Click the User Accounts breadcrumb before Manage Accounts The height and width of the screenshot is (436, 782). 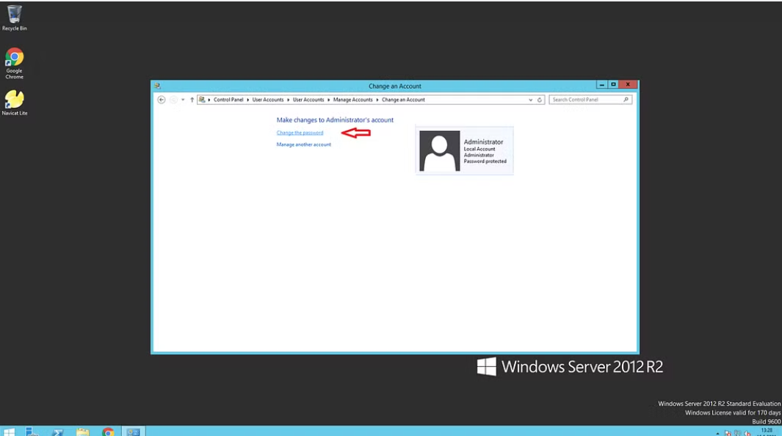[308, 100]
